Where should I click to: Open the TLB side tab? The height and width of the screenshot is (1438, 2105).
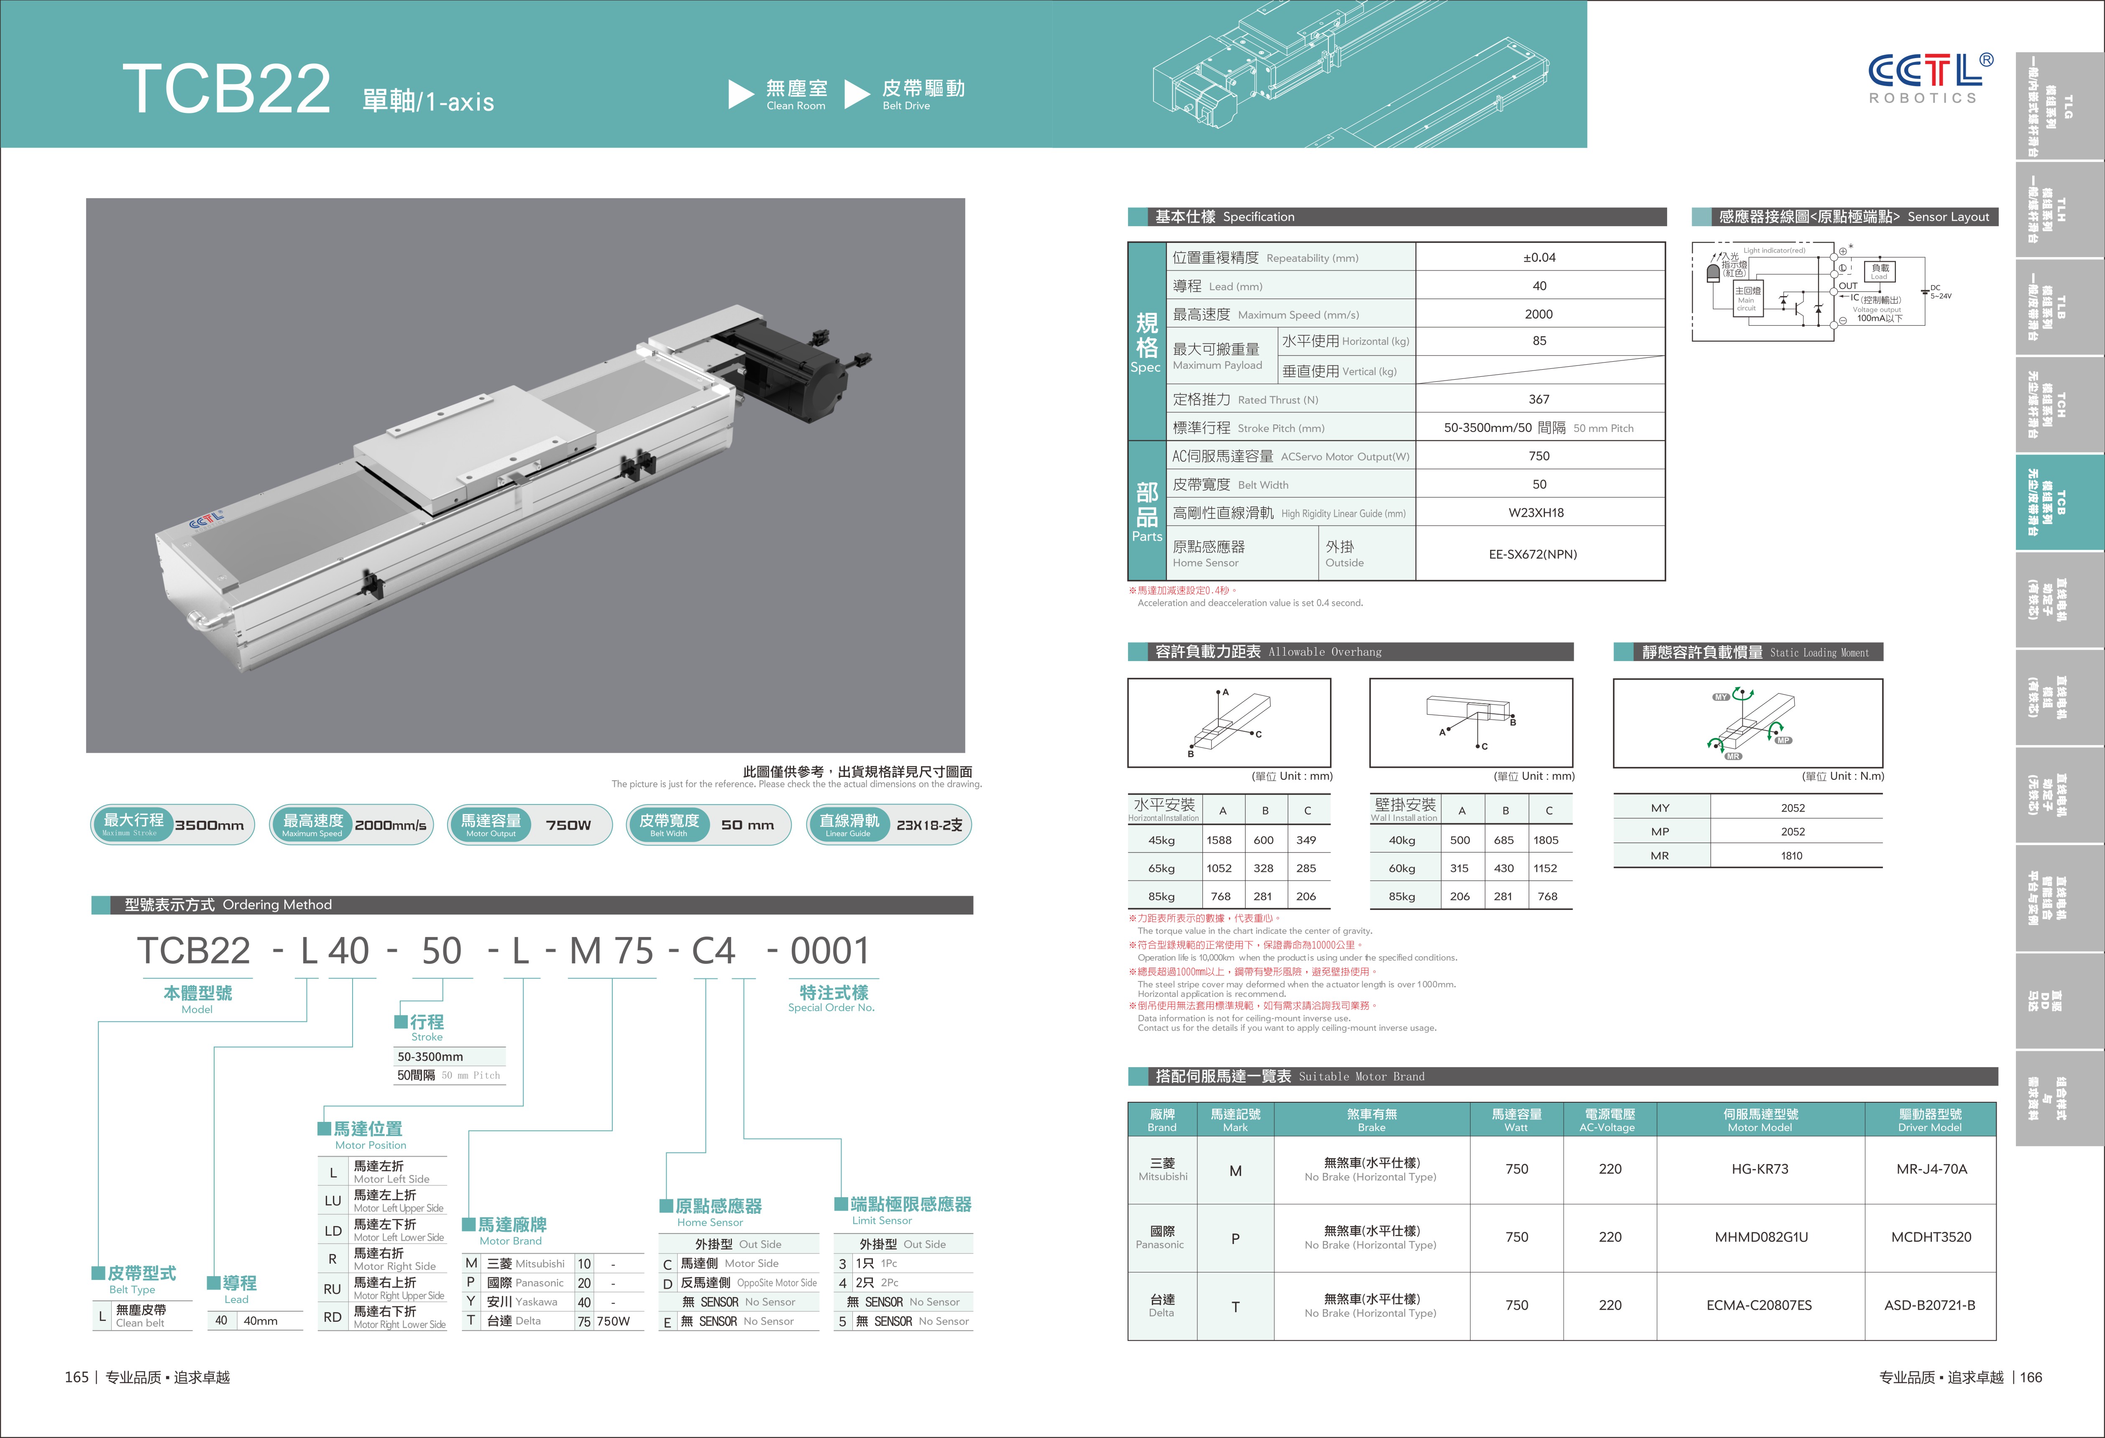pyautogui.click(x=2059, y=307)
